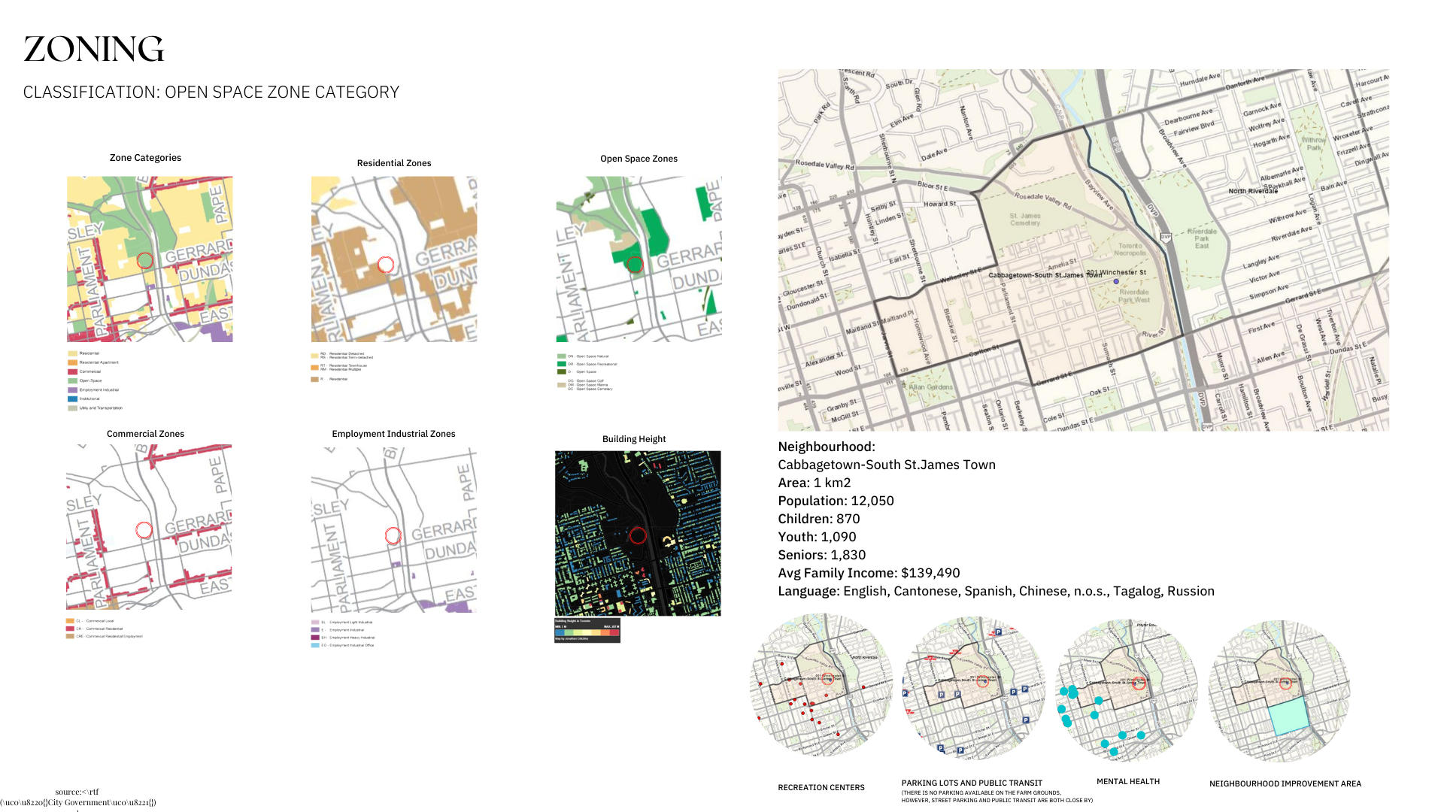Click the building height colour scale bar
Screen dimensions: 1444x812
(x=587, y=633)
